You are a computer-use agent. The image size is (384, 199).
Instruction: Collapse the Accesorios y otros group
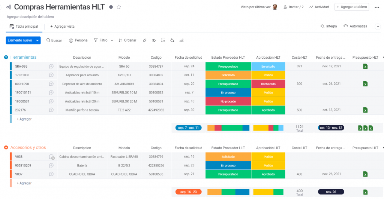[x=6, y=147]
